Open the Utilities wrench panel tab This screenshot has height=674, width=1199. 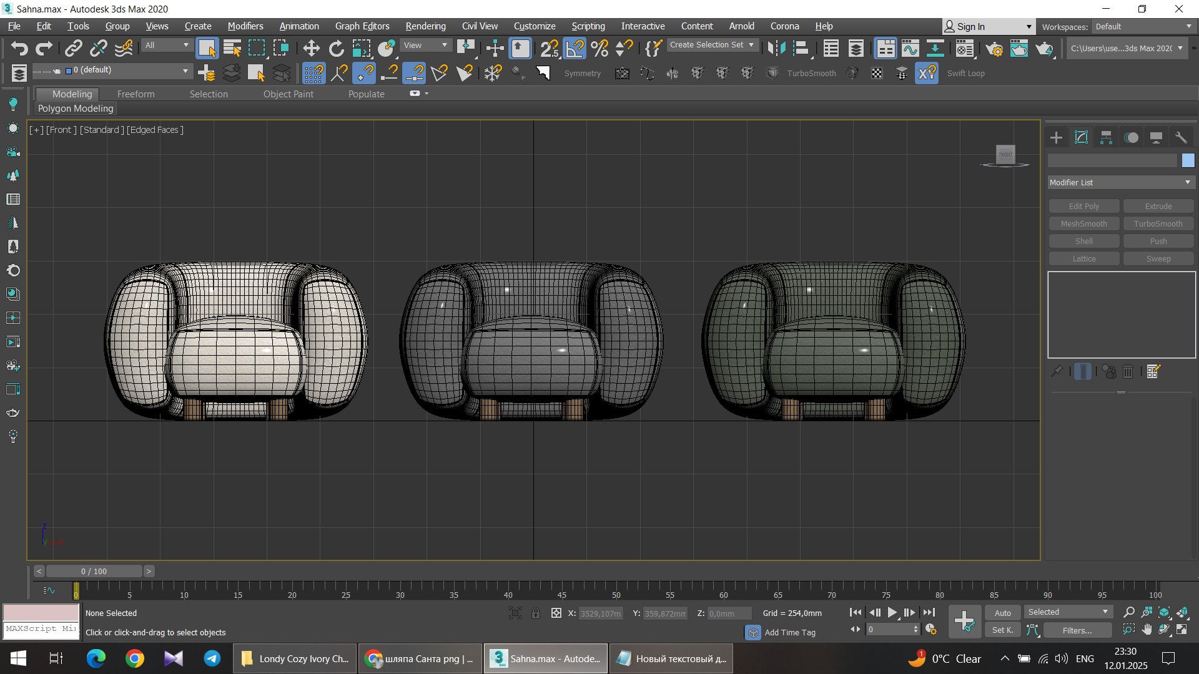(1181, 137)
